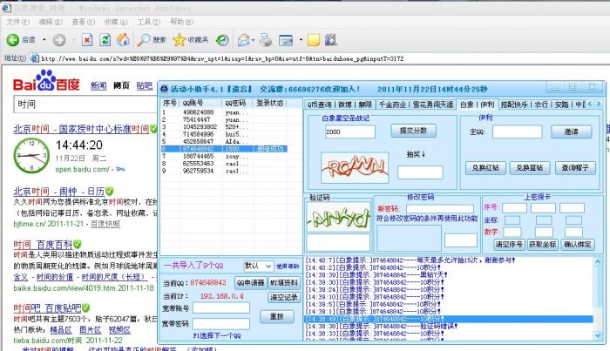Image resolution: width=610 pixels, height=351 pixels.
Task: Click the 重拨 button
Action: point(276,316)
